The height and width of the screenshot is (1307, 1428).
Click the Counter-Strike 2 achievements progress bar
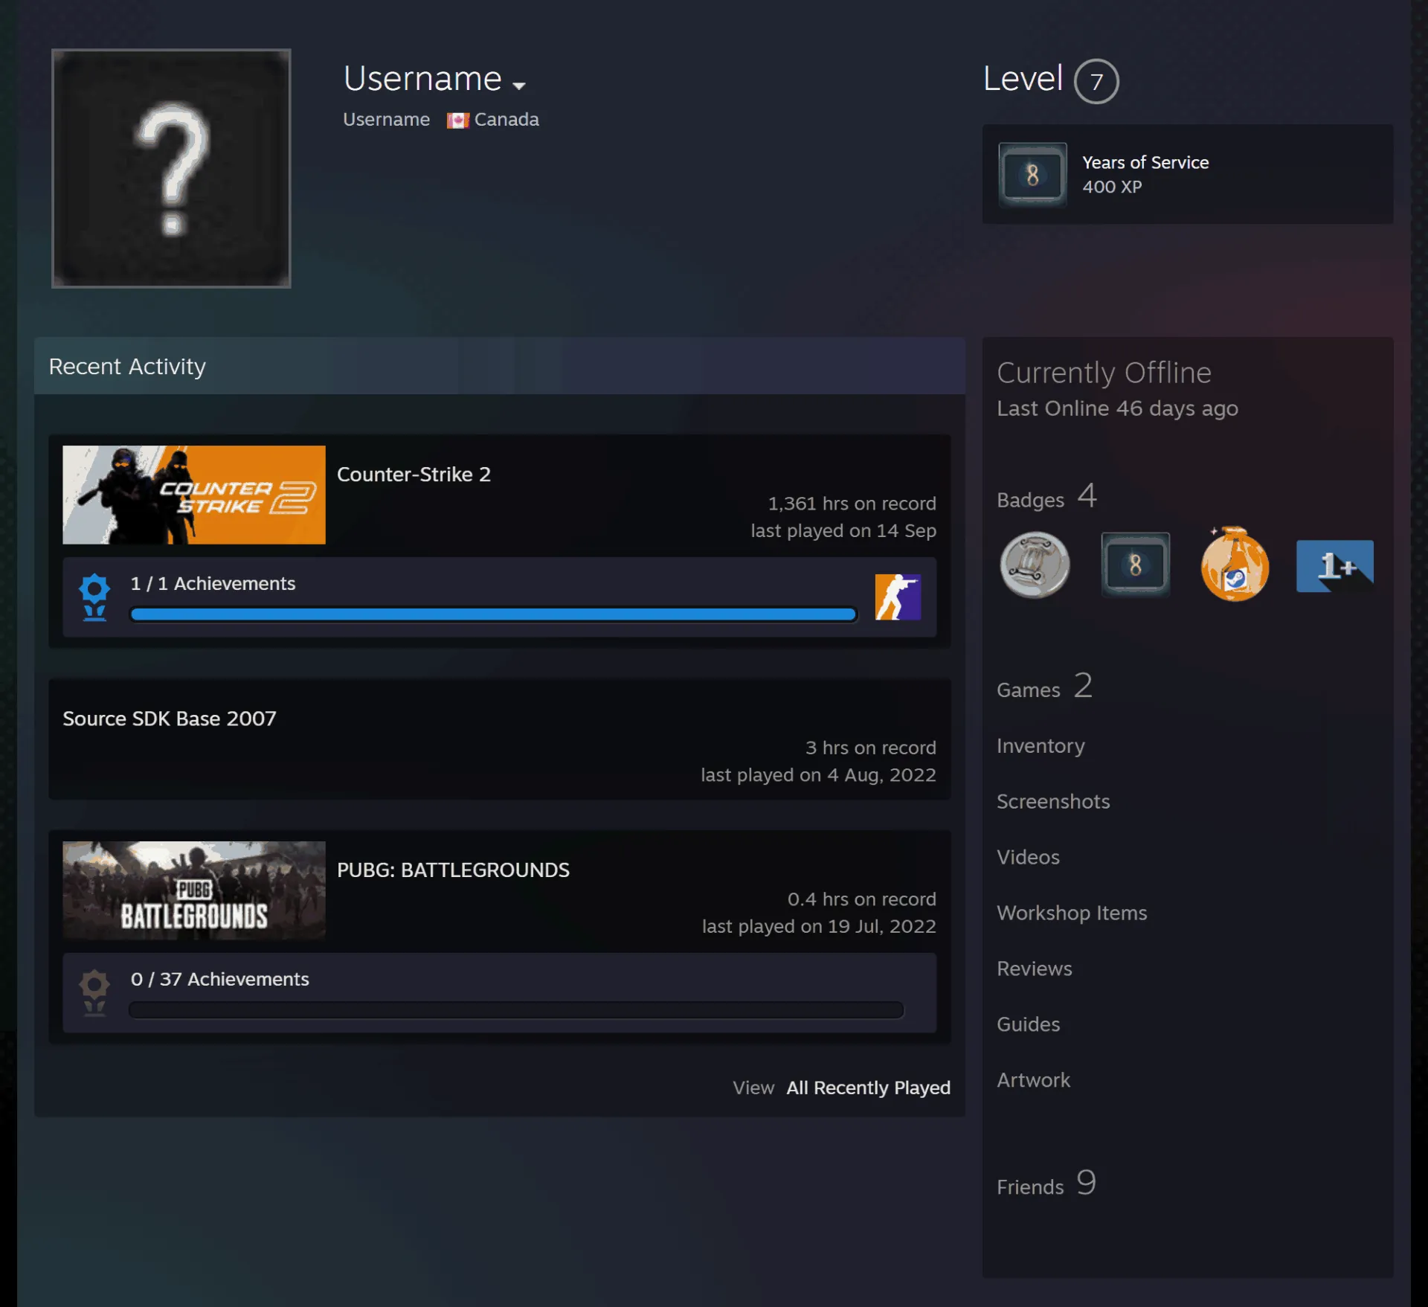click(493, 614)
